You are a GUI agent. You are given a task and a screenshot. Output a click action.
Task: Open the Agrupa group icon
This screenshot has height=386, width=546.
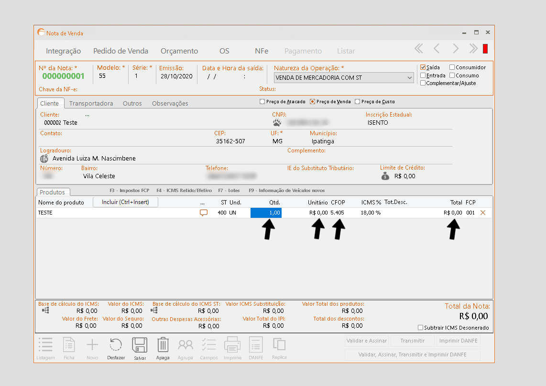pos(185,344)
